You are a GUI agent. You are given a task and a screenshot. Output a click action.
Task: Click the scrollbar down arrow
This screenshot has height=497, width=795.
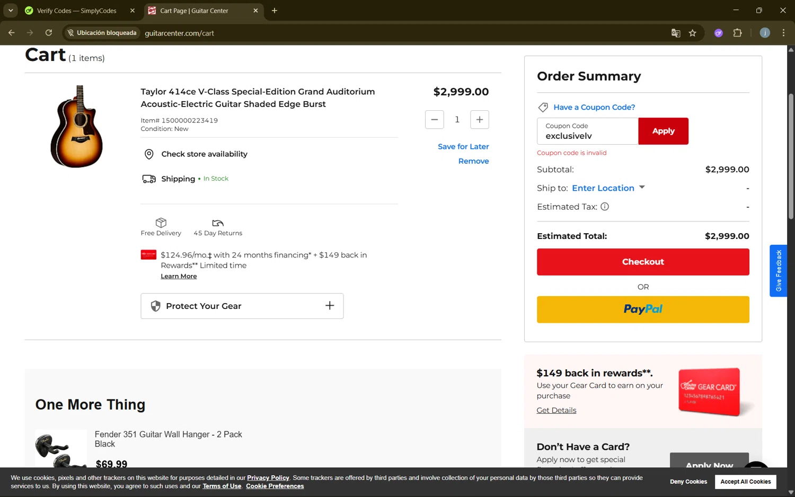(x=791, y=492)
